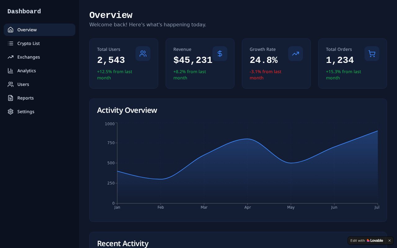
Task: Click the Exchanges trending-up icon in sidebar
Action: click(x=11, y=57)
